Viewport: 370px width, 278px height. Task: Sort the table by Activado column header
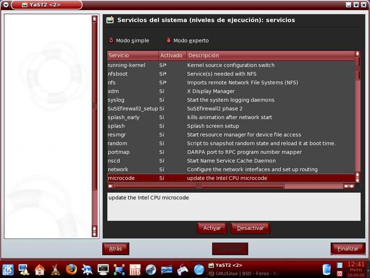click(x=172, y=56)
